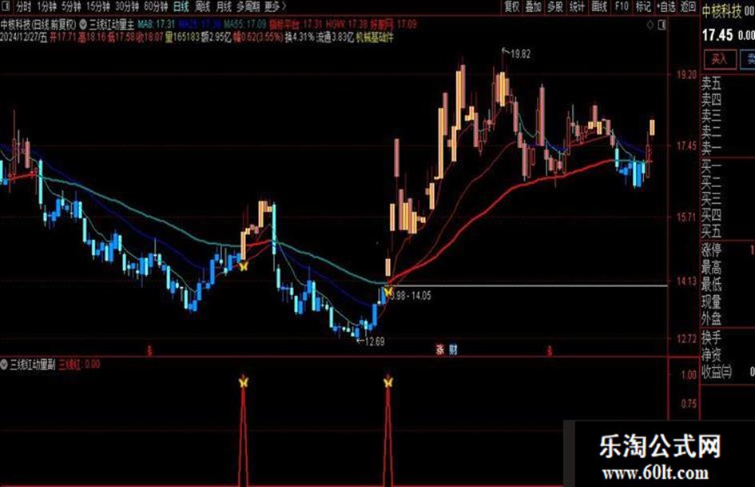Open settings icon before 三线红动量副 indicator
This screenshot has height=487, width=755.
pyautogui.click(x=4, y=365)
